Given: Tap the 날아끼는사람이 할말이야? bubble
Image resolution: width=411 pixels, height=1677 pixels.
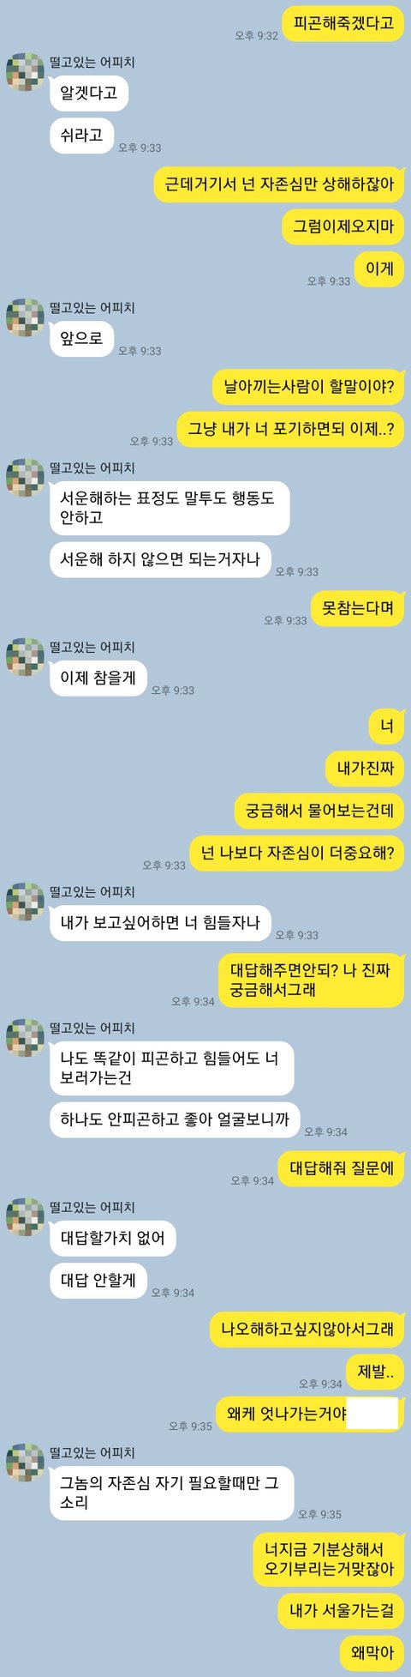Looking at the screenshot, I should (308, 386).
